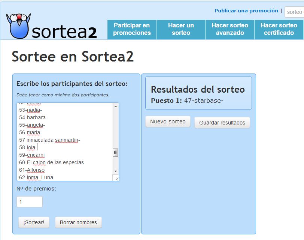Click the textarea resize handle corner
This screenshot has height=240, width=304.
tap(116, 178)
